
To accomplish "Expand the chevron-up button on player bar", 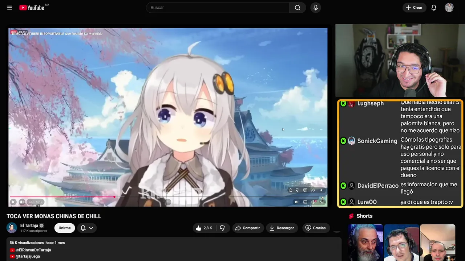I will [168, 202].
